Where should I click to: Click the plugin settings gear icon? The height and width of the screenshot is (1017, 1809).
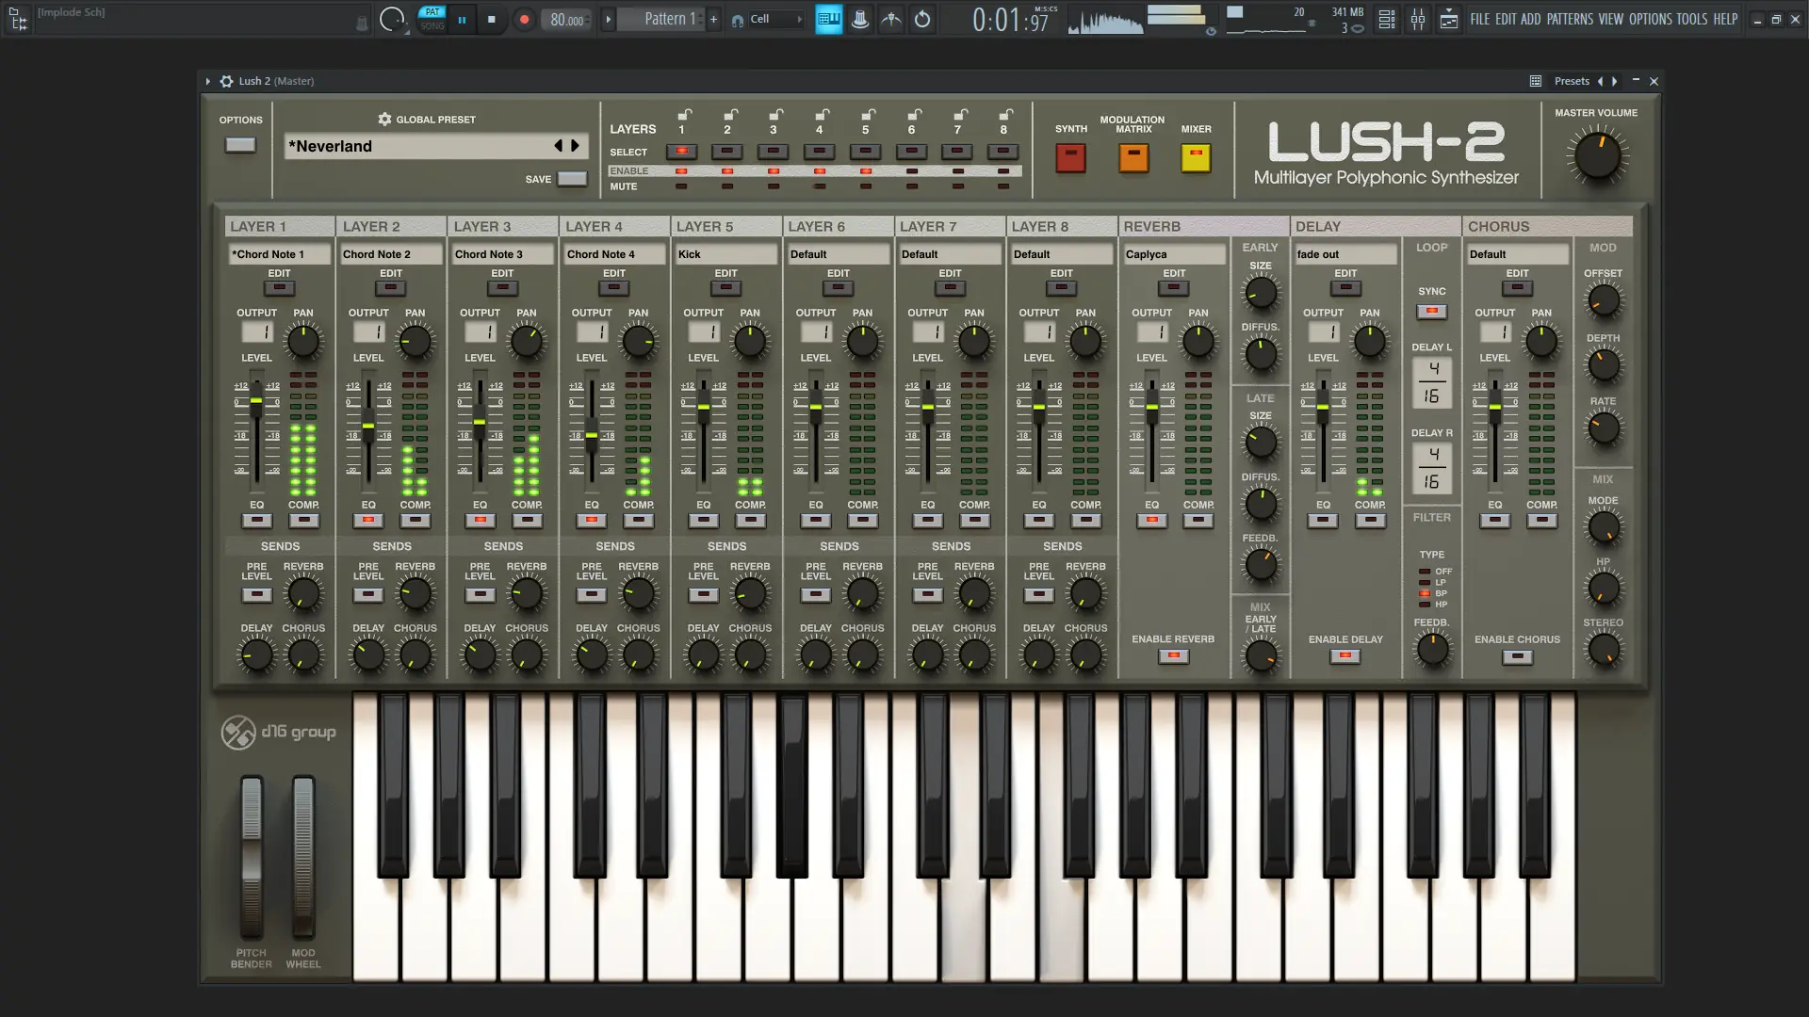coord(227,81)
